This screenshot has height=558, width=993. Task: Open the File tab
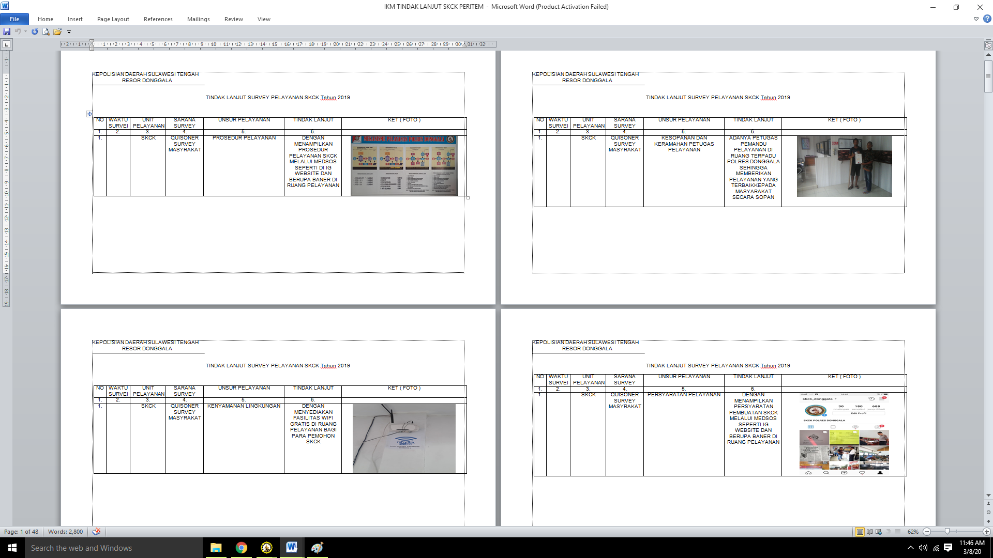(14, 19)
